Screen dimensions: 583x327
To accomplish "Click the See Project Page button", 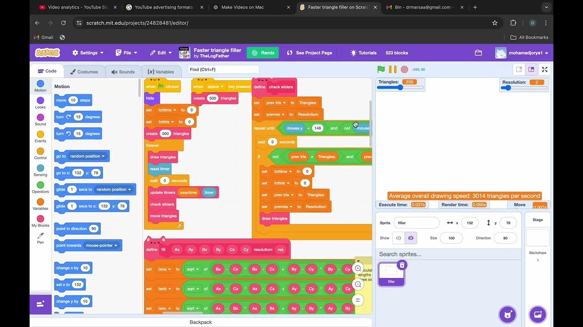I will pos(309,53).
